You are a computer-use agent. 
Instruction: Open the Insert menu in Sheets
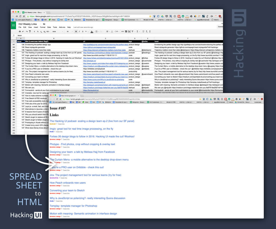[36, 27]
